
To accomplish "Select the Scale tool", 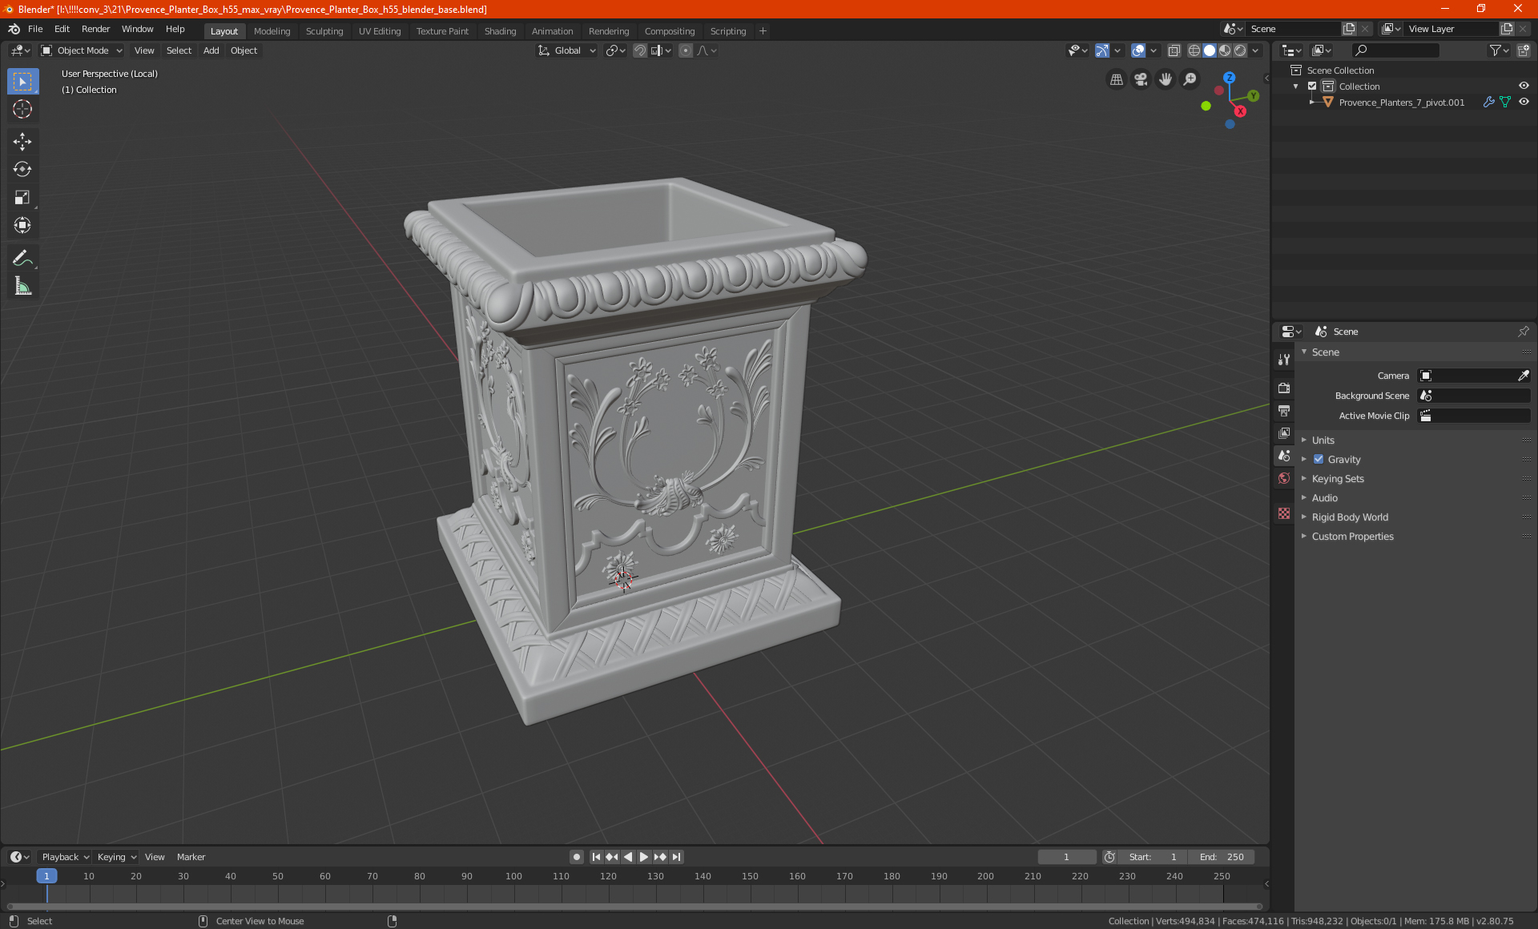I will click(x=22, y=197).
